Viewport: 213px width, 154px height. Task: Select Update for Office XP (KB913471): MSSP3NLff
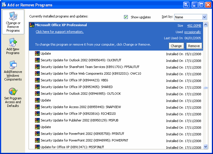pyautogui.click(x=116, y=146)
